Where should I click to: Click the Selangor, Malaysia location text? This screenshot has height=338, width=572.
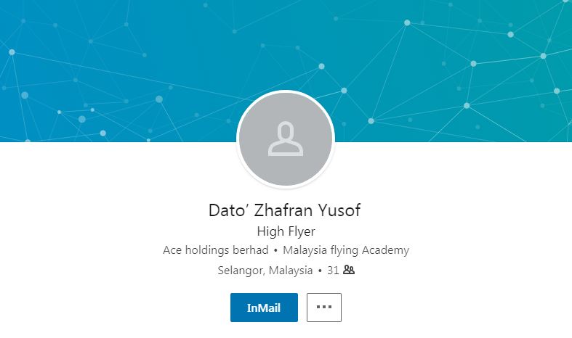tap(265, 271)
